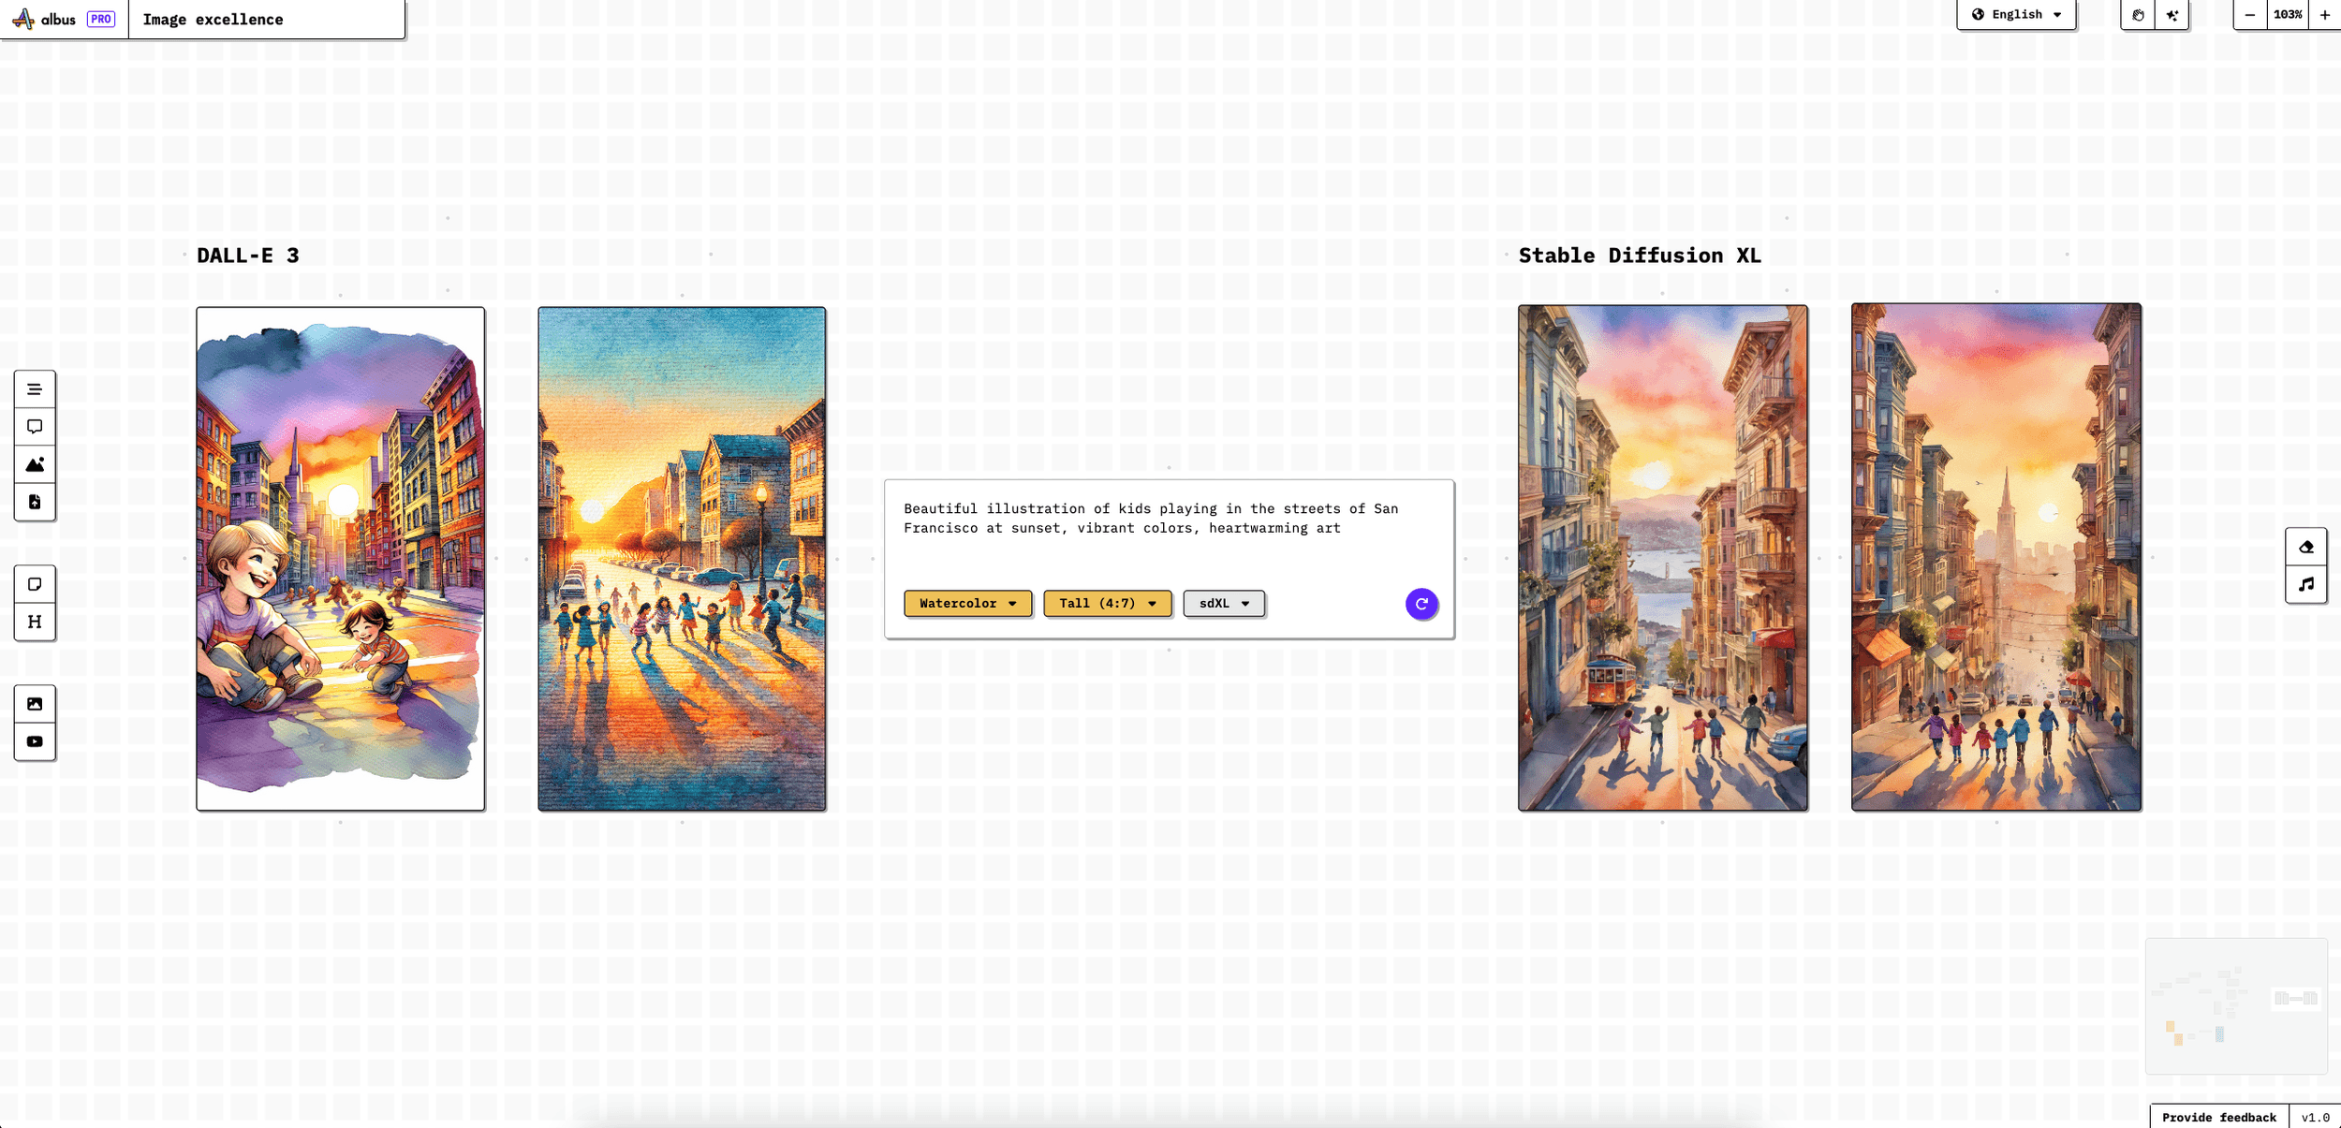Toggle the sparkles AI mode button

[2172, 15]
